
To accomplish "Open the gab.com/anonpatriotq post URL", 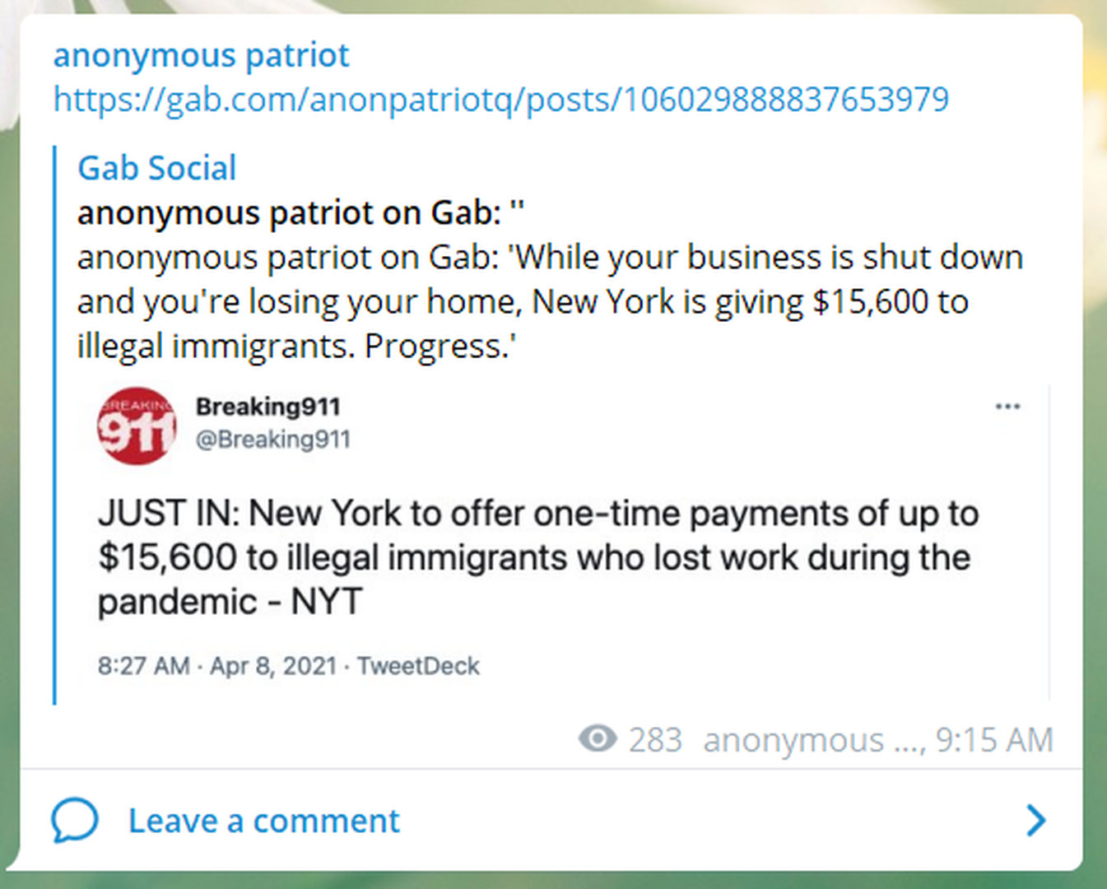I will click(500, 100).
